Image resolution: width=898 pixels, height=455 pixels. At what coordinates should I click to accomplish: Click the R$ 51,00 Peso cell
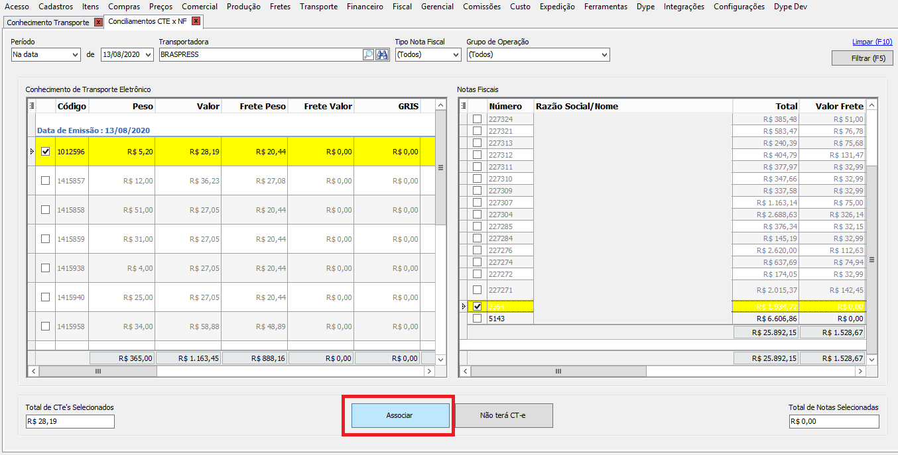(121, 209)
